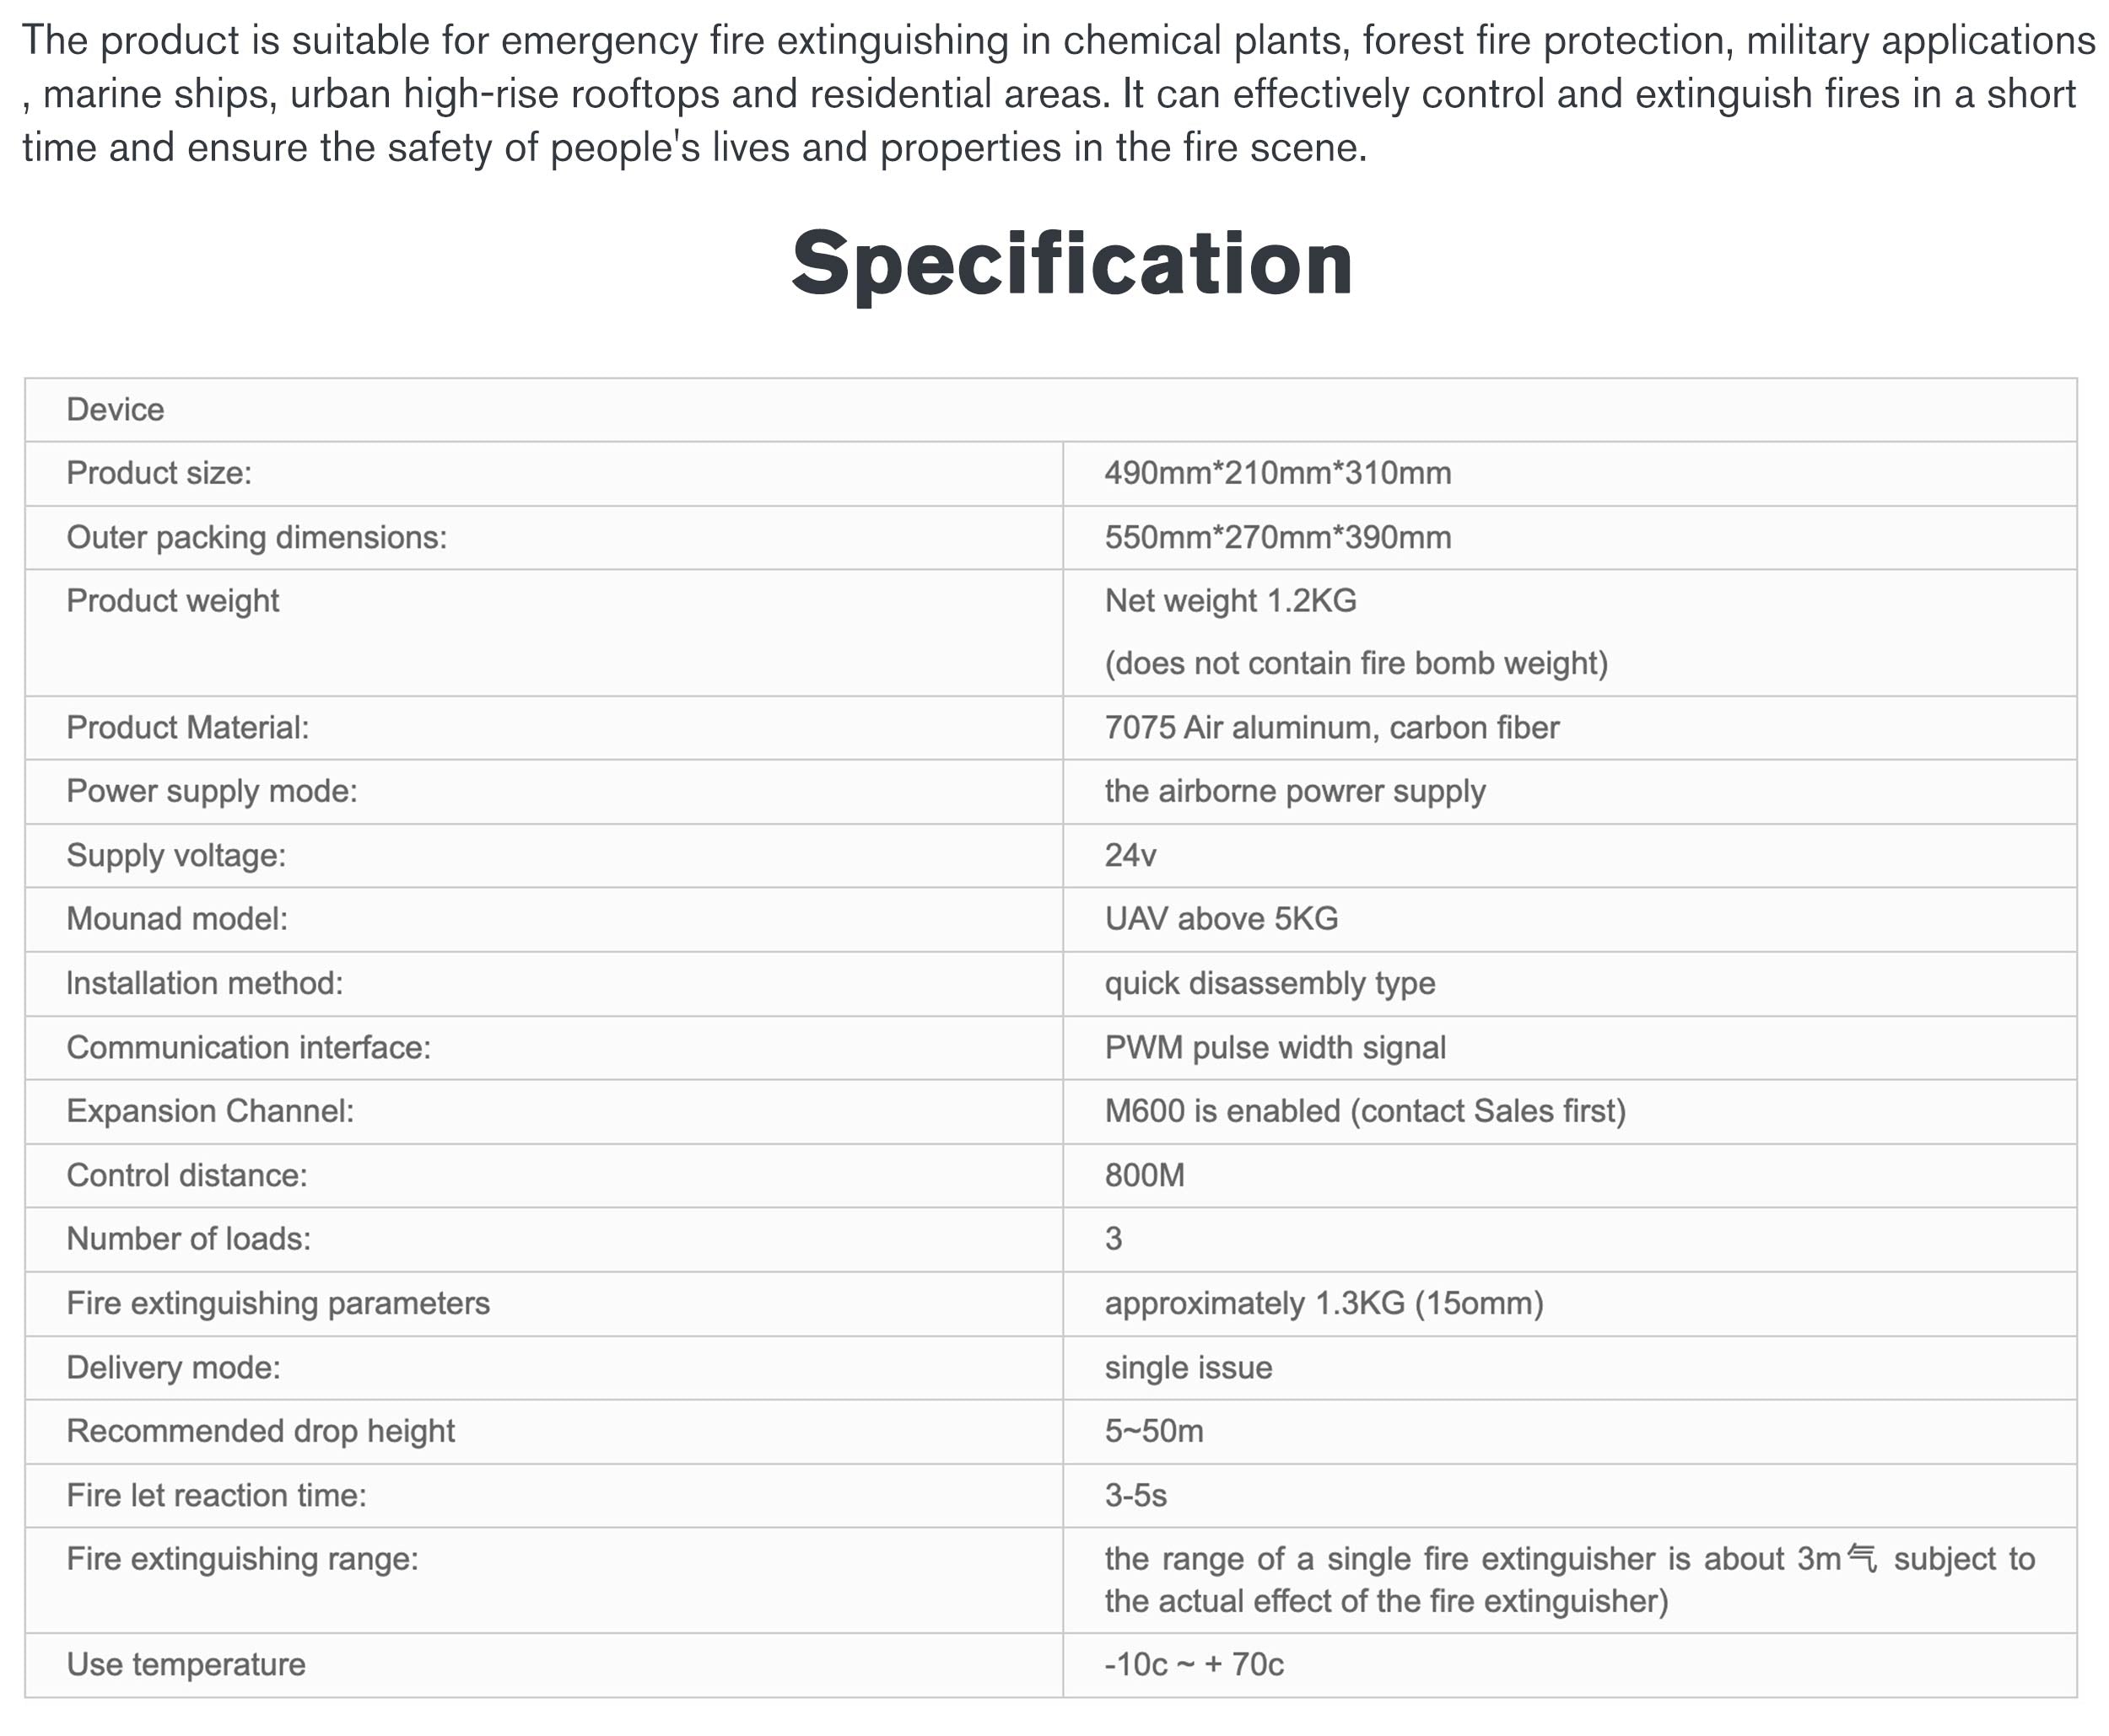
Task: Select the 550mm*270mm*390mm value cell
Action: 1276,538
